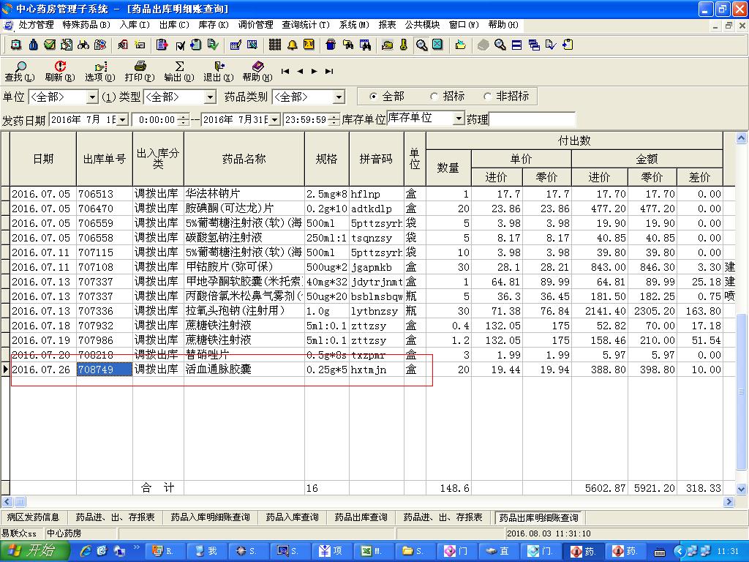Click the 输出(O) export button
Viewport: 749px width, 562px height.
coord(179,72)
